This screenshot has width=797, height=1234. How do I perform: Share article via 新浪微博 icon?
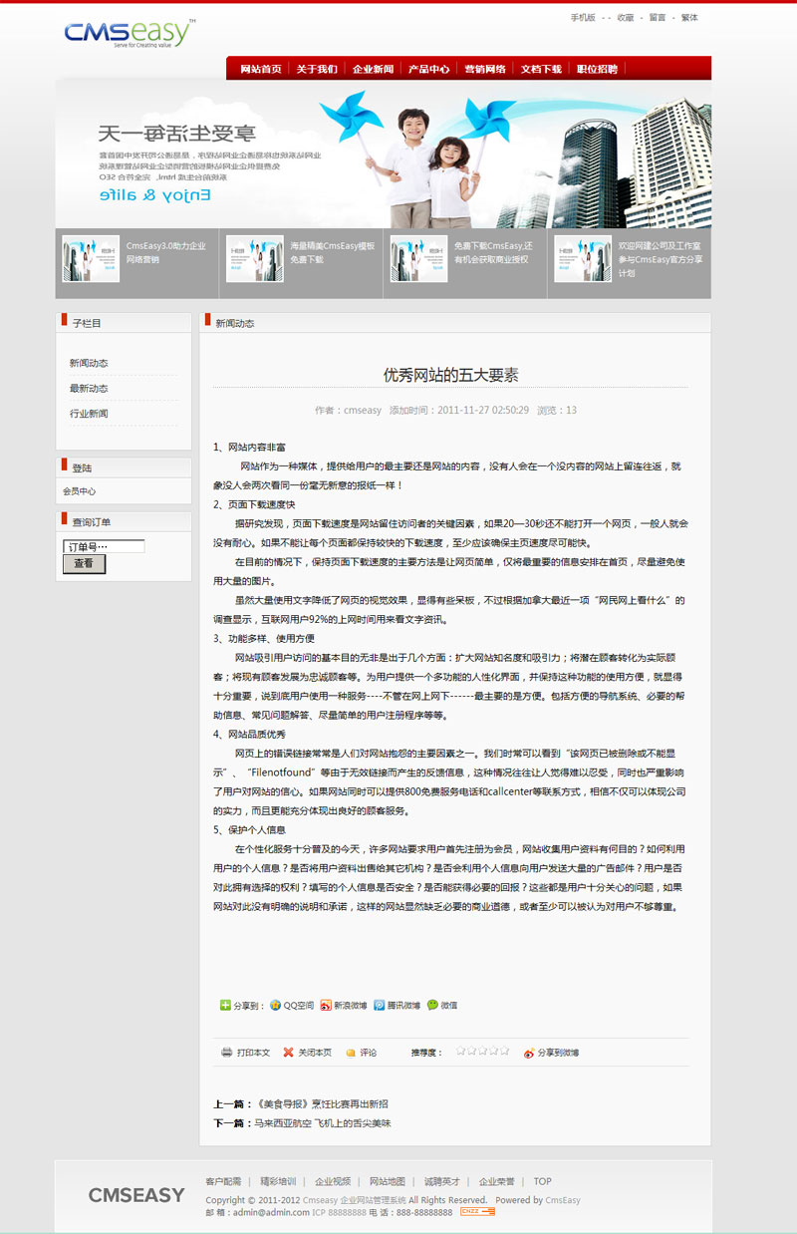(326, 1005)
